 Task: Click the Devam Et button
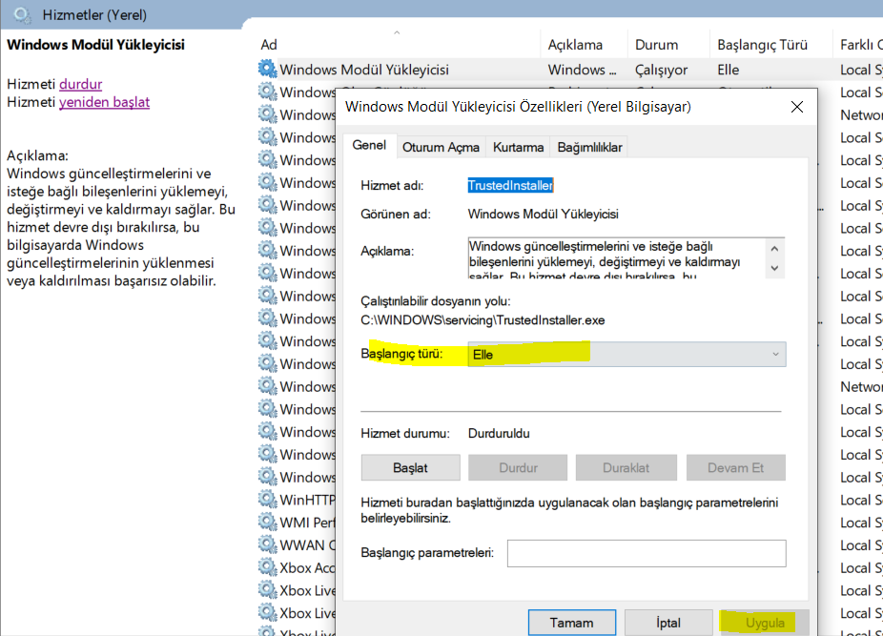coord(735,467)
